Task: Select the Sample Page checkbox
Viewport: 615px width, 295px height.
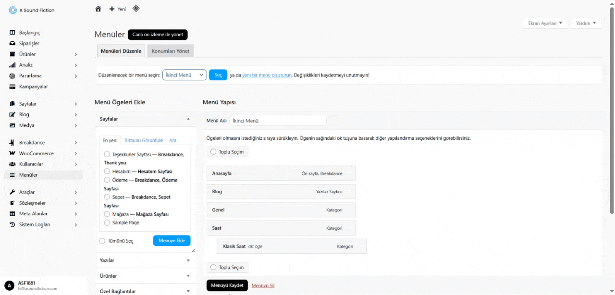Action: pyautogui.click(x=107, y=223)
